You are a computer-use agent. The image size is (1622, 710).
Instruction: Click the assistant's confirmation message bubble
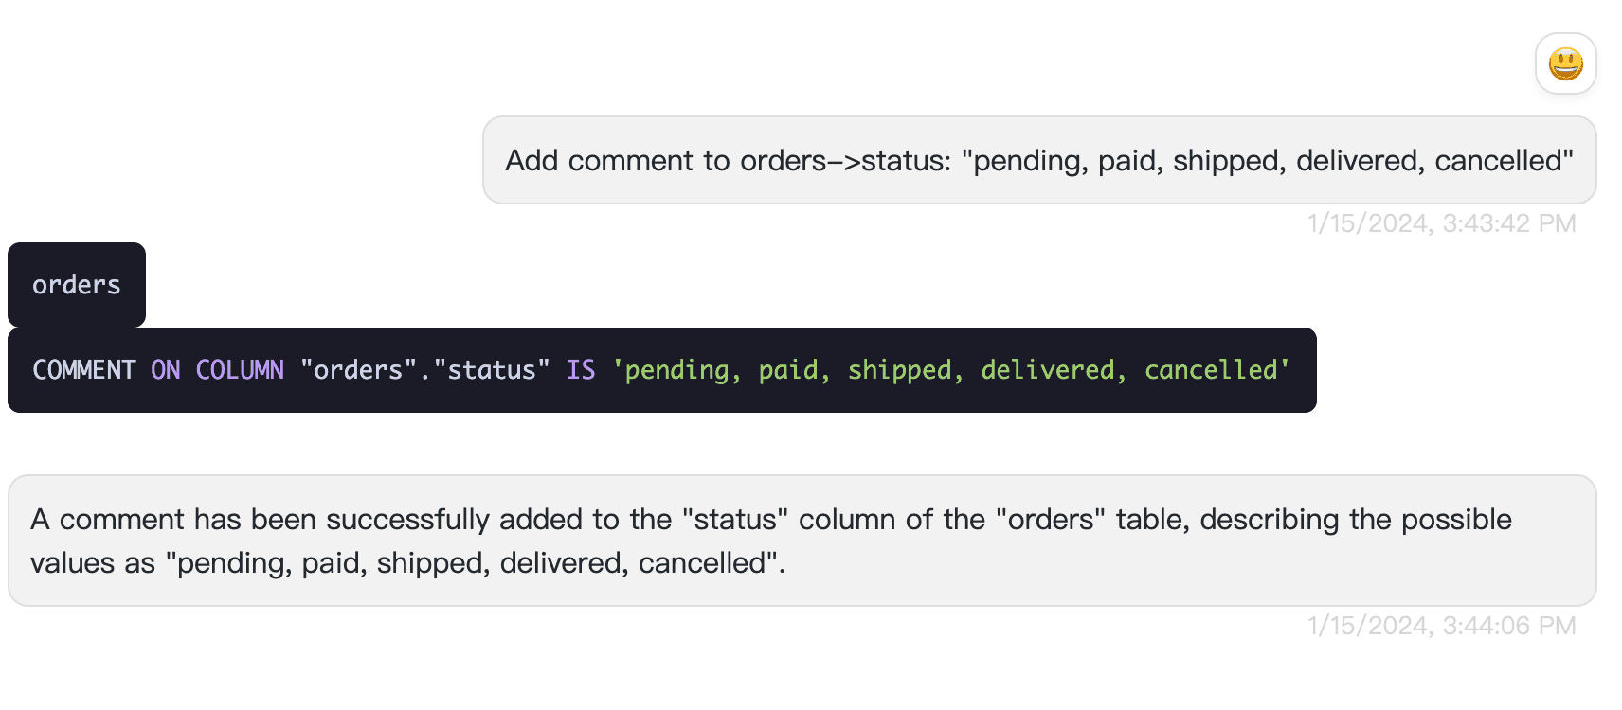pyautogui.click(x=802, y=541)
